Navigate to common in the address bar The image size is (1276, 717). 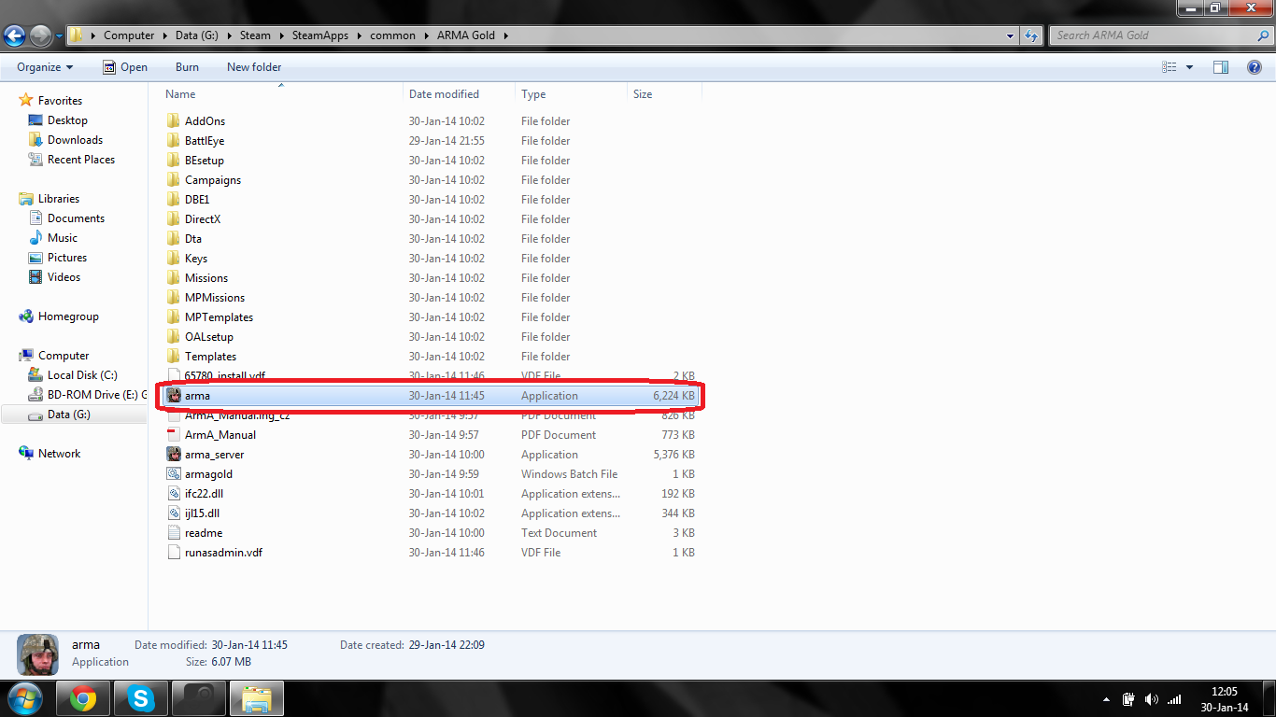pos(392,35)
